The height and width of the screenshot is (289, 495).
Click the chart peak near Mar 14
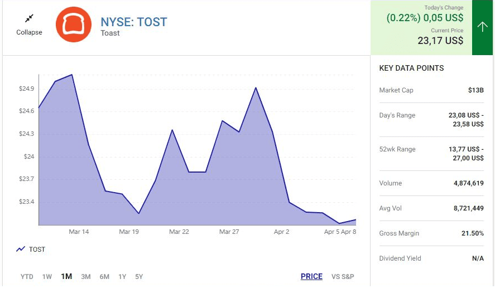tap(72, 75)
